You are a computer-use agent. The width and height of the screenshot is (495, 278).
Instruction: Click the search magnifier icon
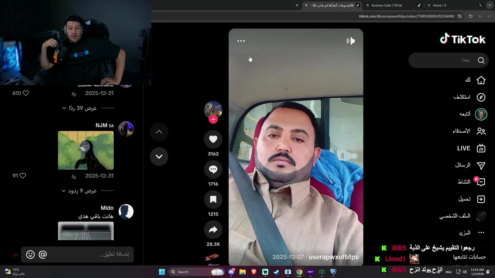(481, 60)
